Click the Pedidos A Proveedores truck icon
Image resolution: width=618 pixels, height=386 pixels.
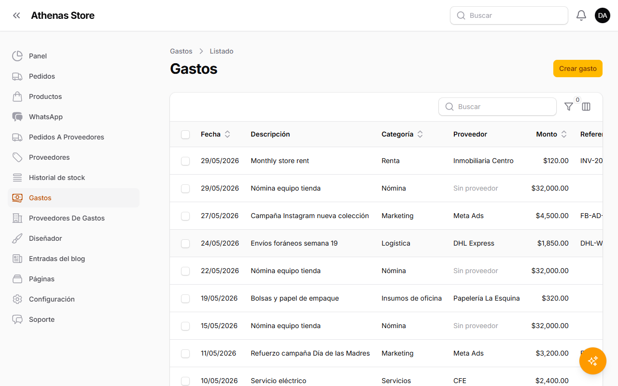[17, 137]
